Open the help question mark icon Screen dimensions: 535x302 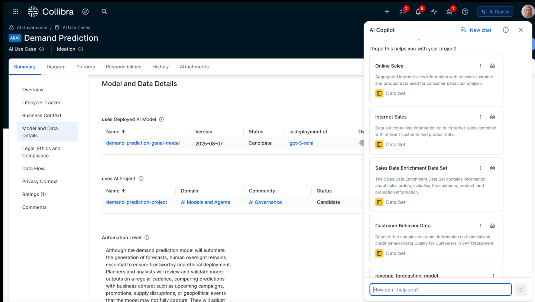pyautogui.click(x=465, y=12)
